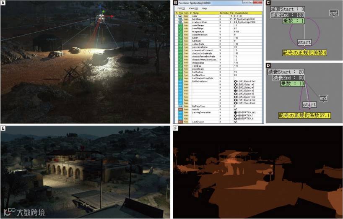Viewport: 343px width, 219px height.
Task: Toggle the castShadow checkmark
Action: (235, 122)
